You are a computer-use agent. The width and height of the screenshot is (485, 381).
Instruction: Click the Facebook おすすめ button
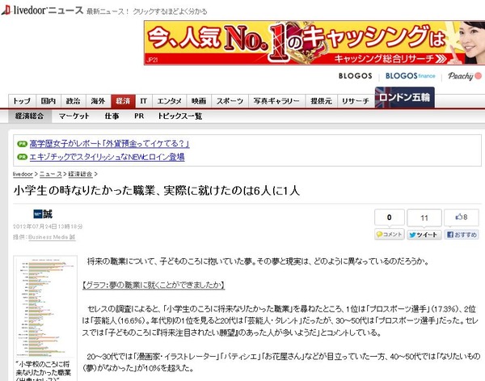[x=462, y=235]
